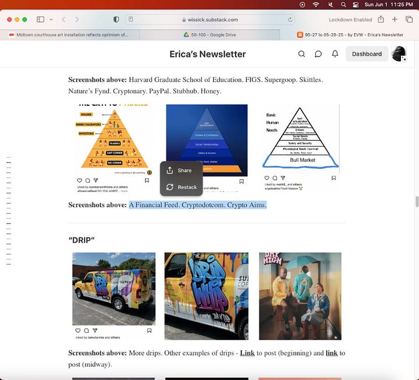The image size is (419, 380).
Task: Open the Drip Whip van closeup photo
Action: pos(206,296)
